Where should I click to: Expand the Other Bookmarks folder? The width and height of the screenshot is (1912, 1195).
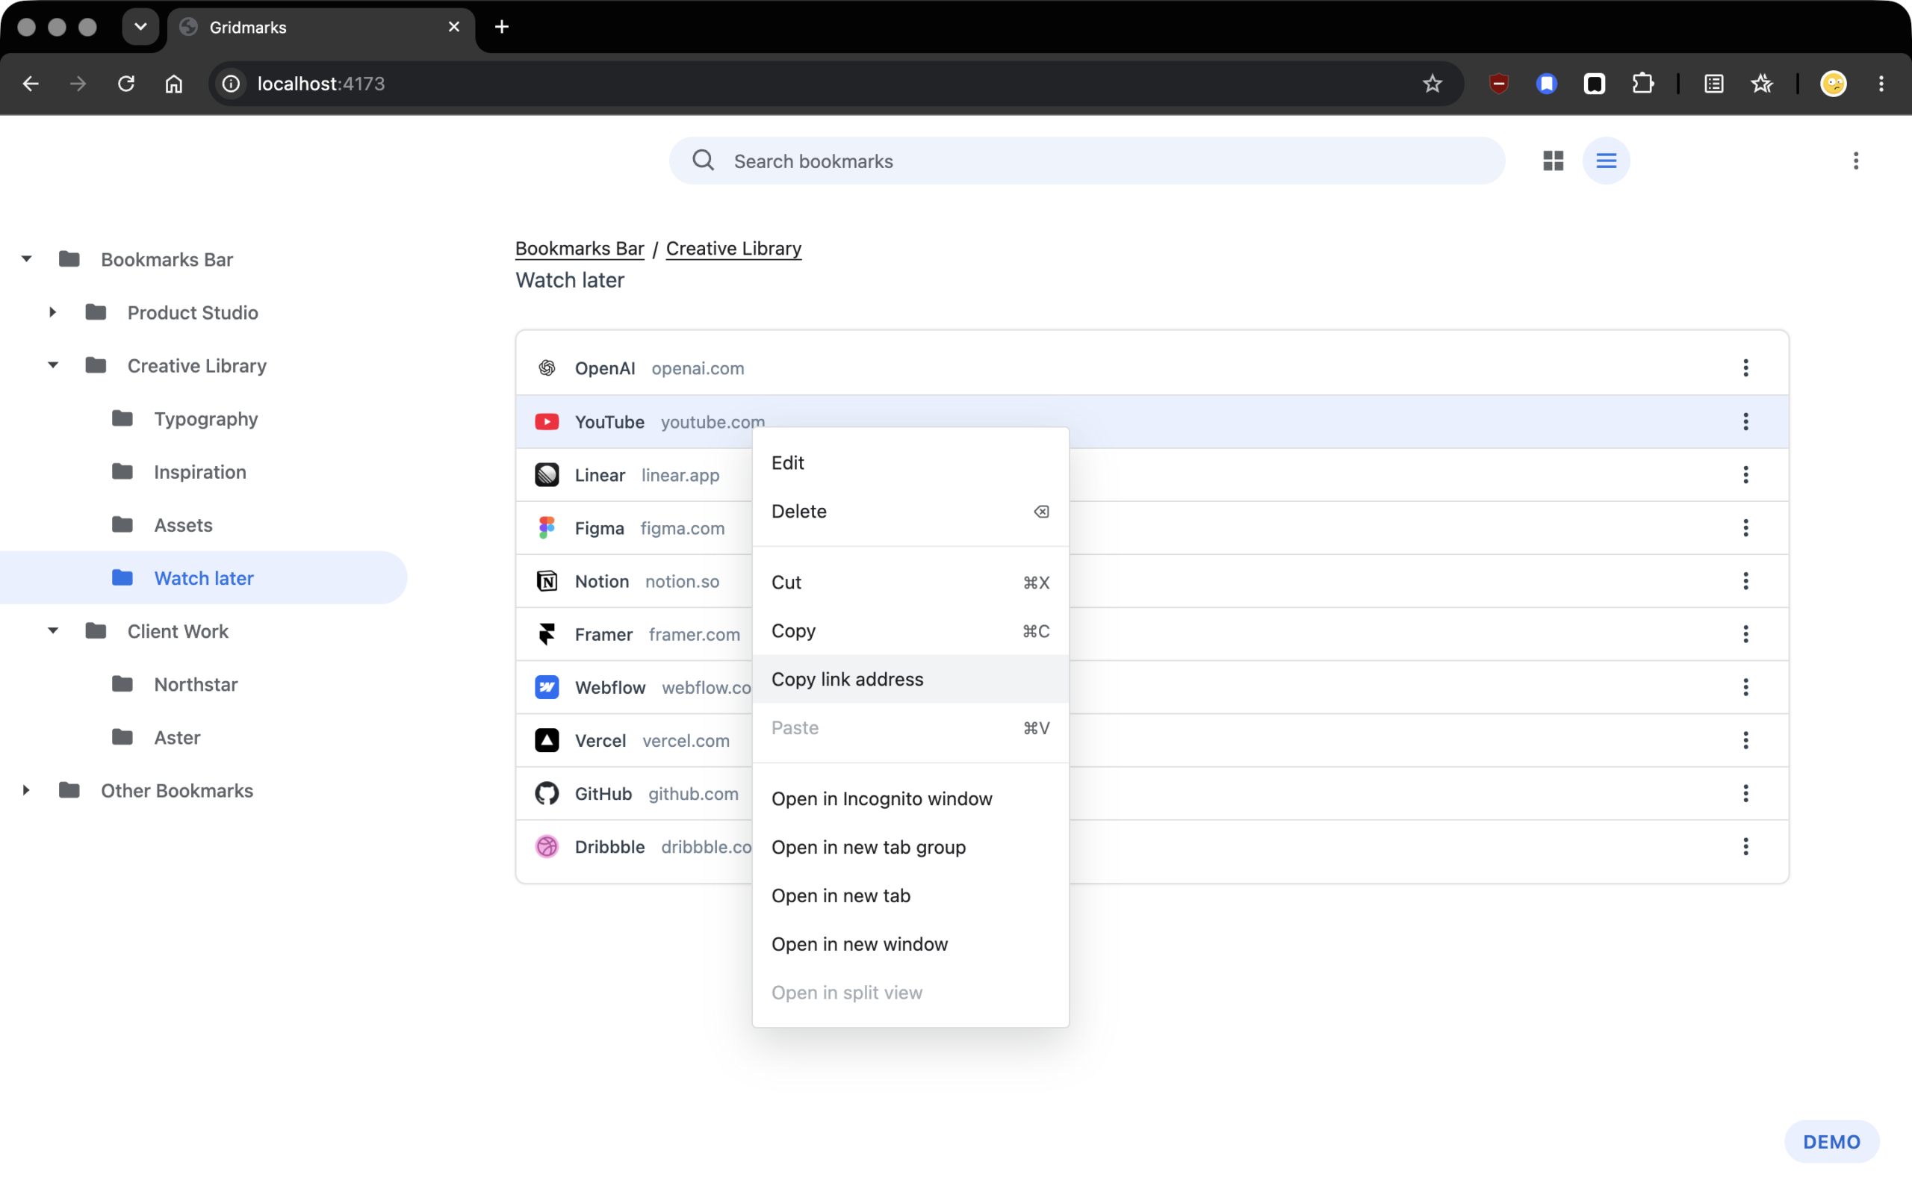[26, 790]
